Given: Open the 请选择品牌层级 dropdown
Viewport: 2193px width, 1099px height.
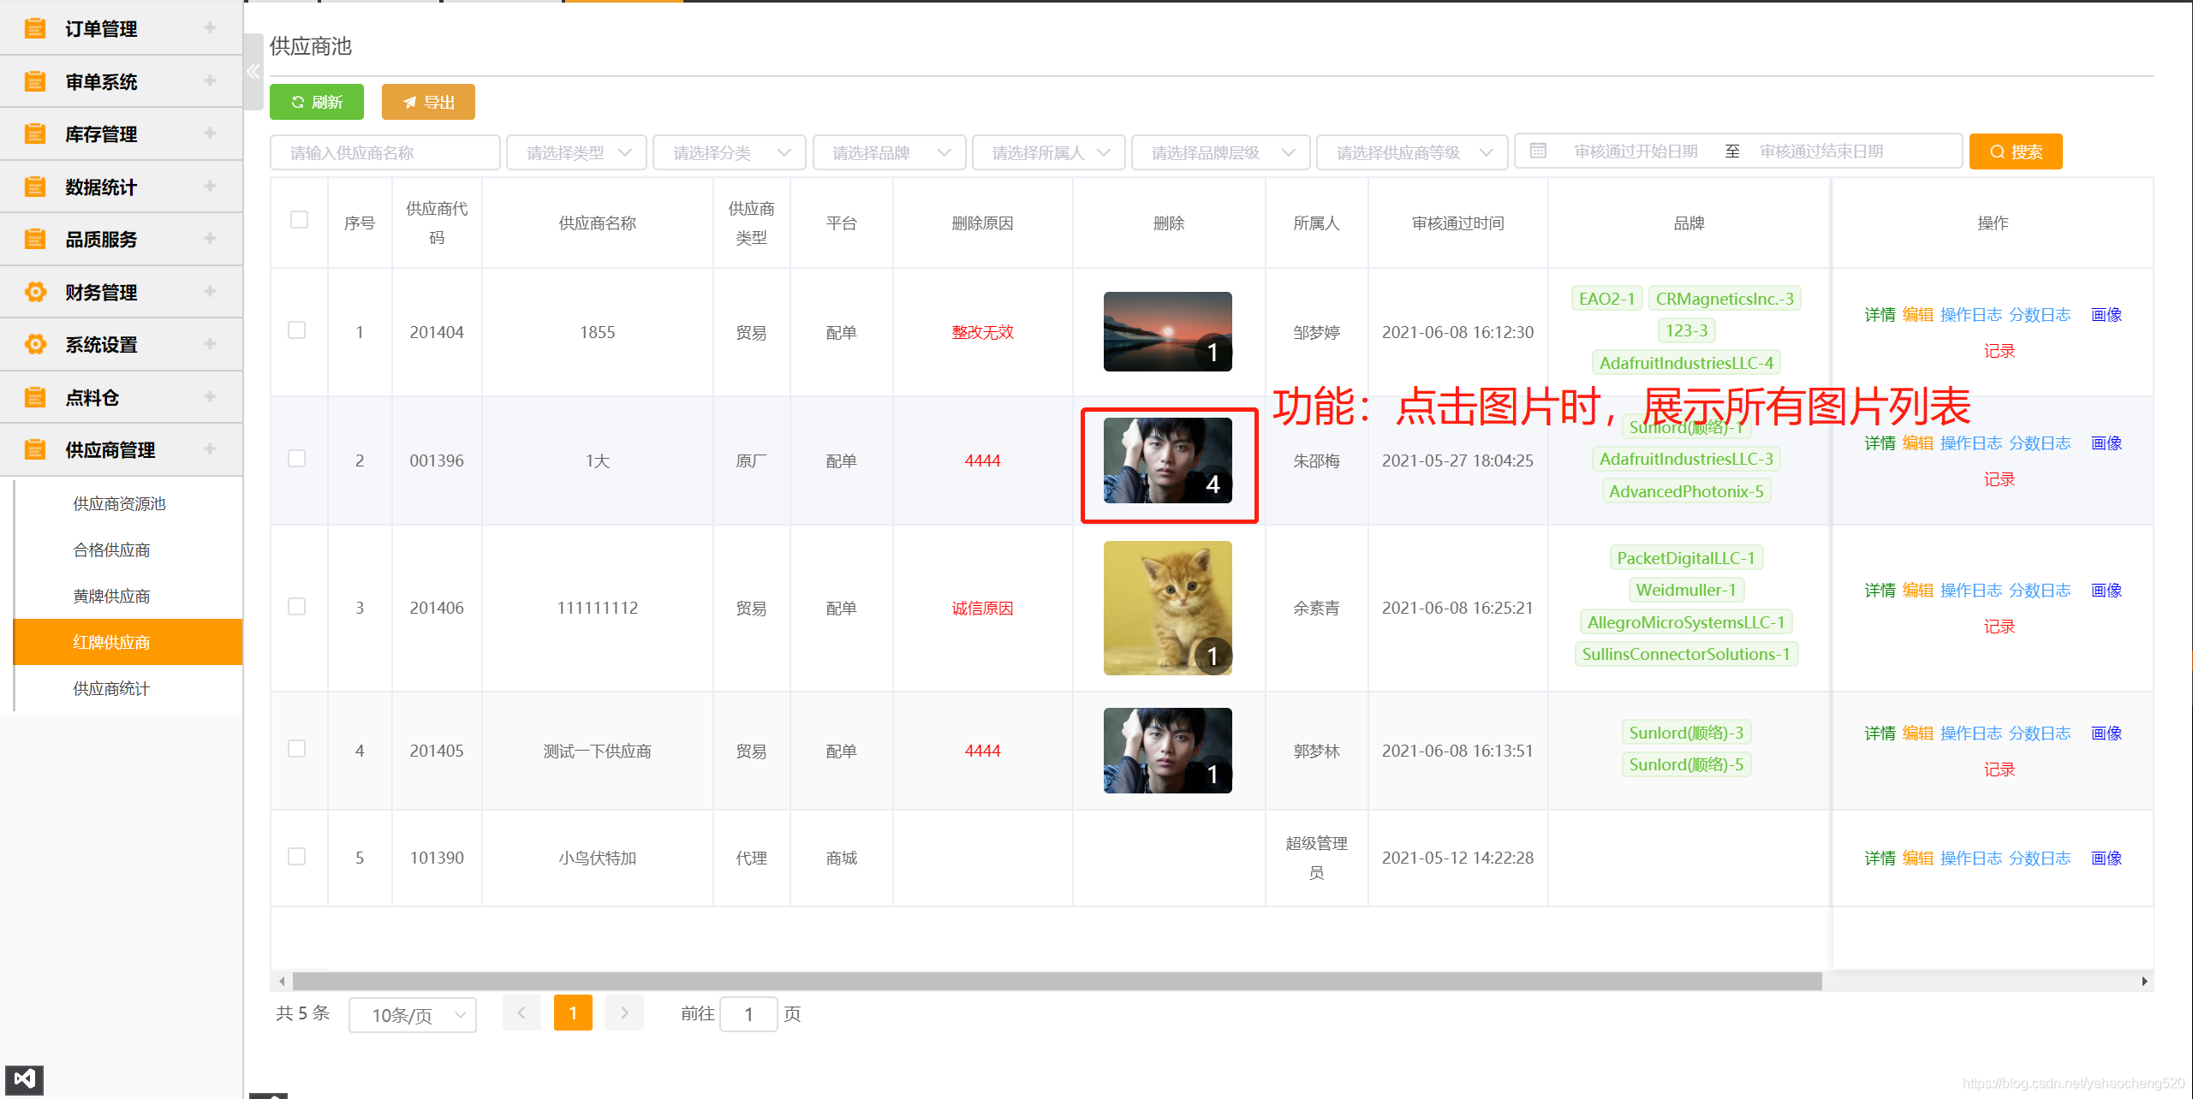Looking at the screenshot, I should click(x=1220, y=152).
